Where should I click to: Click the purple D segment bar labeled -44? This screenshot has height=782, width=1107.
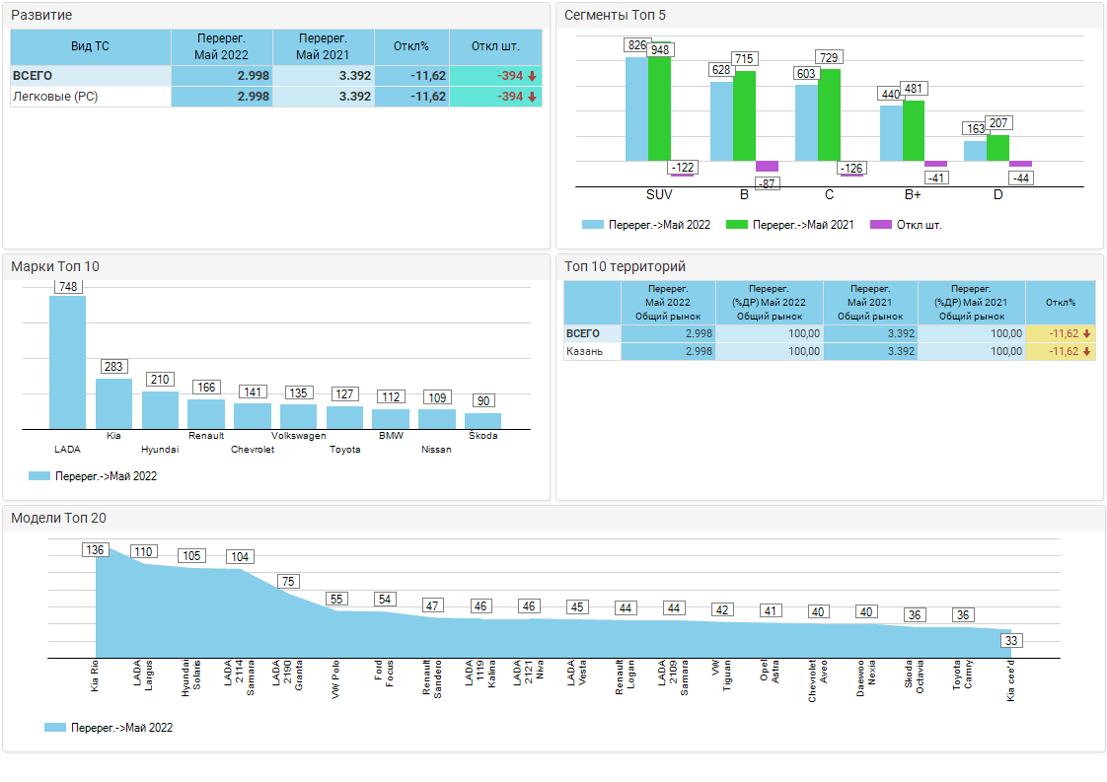(1020, 164)
